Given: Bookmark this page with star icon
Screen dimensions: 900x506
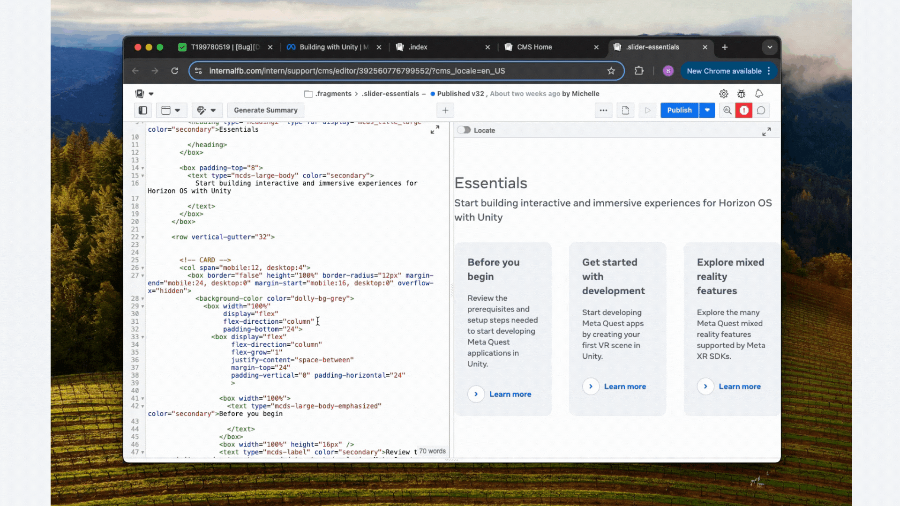Looking at the screenshot, I should point(611,71).
